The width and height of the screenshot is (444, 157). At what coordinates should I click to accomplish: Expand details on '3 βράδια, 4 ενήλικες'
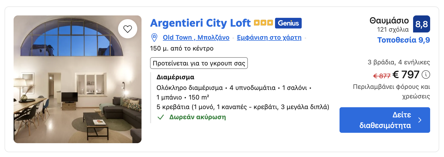point(398,63)
